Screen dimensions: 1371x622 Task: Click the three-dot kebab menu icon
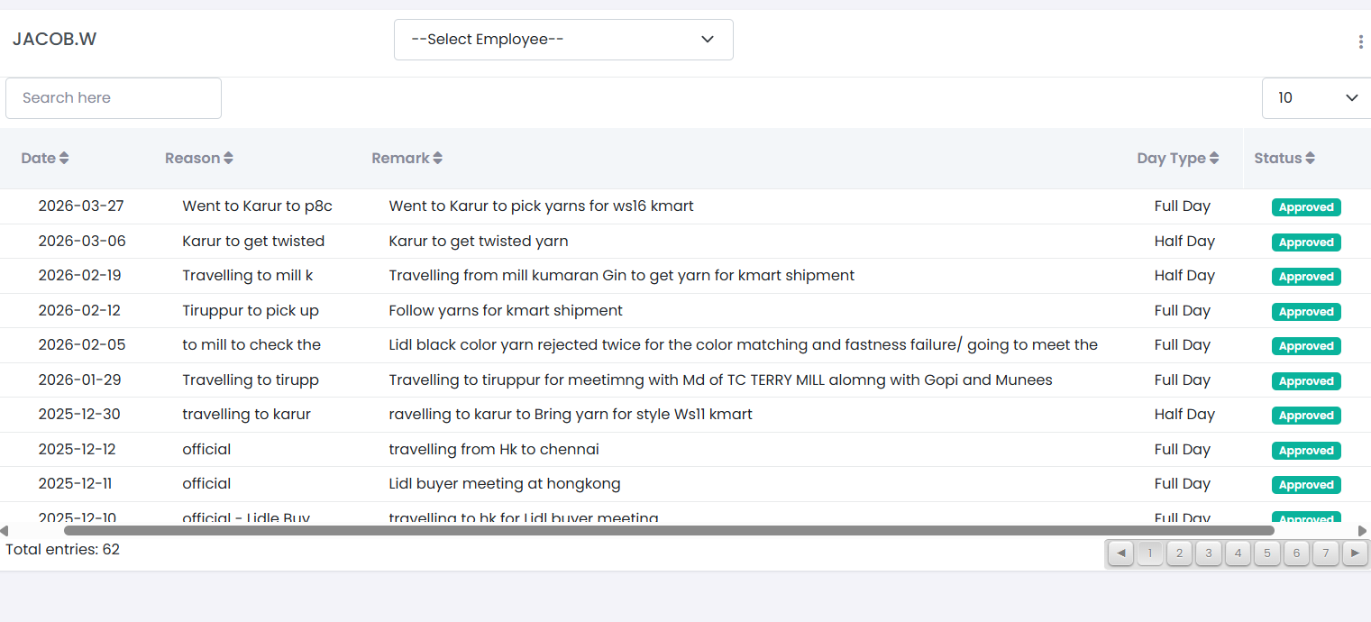[1360, 41]
